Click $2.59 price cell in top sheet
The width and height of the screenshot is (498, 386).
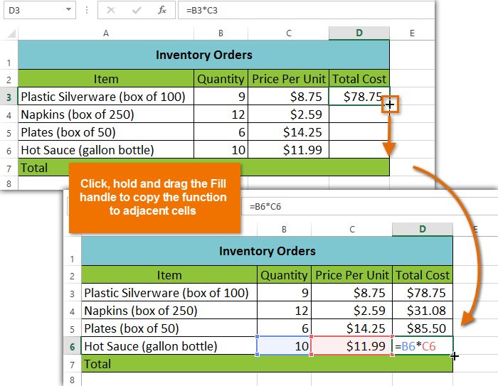288,114
